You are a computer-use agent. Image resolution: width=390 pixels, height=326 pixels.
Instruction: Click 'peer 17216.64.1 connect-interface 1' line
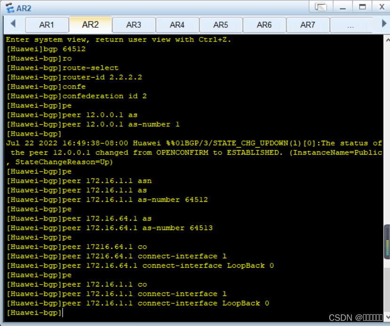tap(117, 256)
